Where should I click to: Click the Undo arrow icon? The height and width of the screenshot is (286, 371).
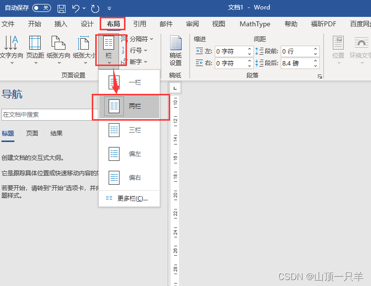point(76,8)
